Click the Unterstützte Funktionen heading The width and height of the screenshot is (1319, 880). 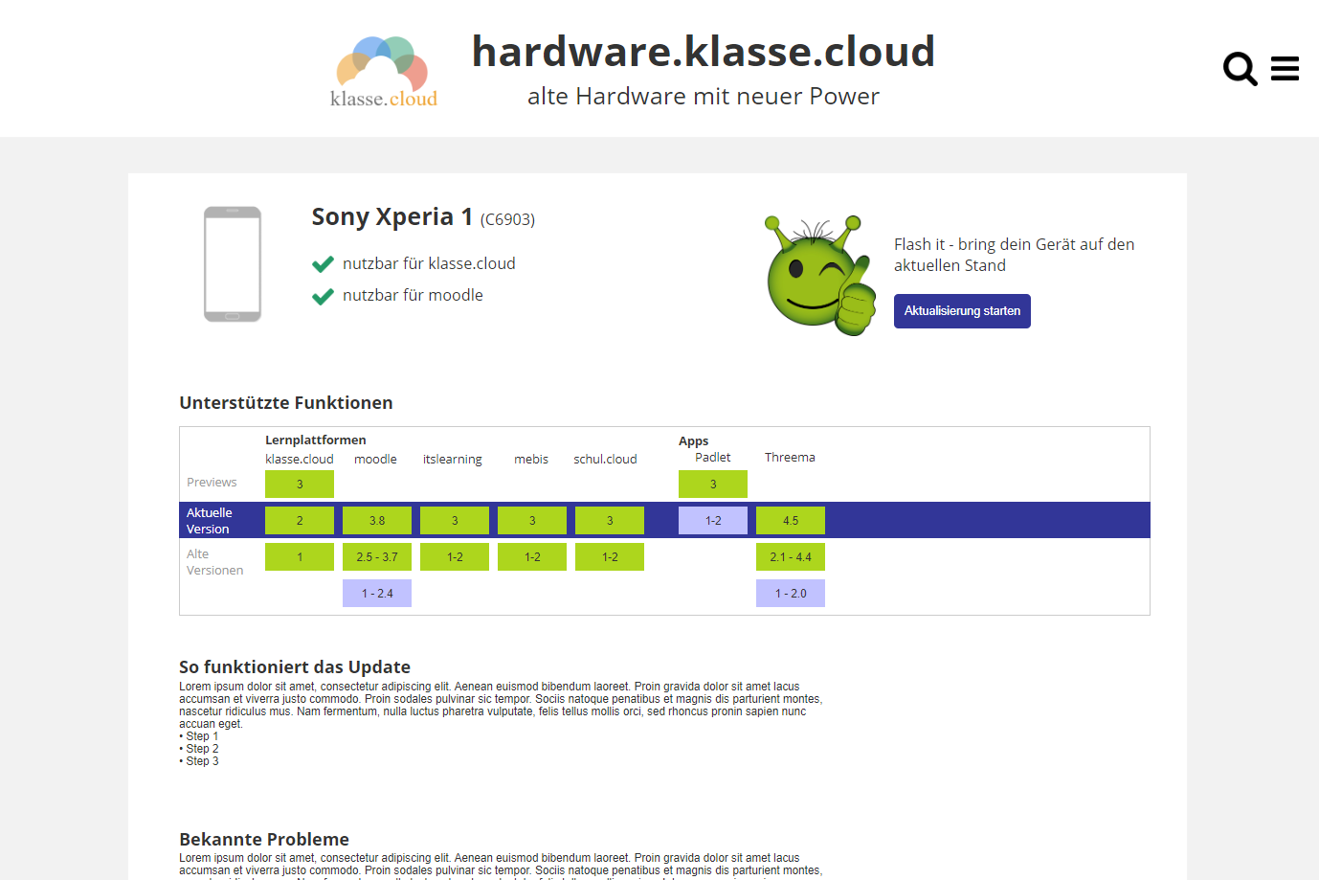286,403
